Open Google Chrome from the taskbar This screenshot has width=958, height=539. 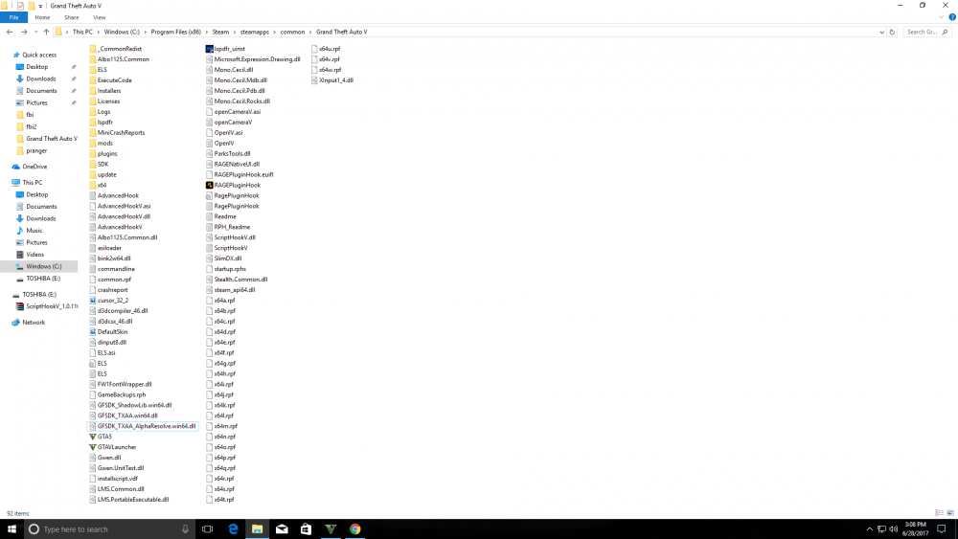(355, 529)
